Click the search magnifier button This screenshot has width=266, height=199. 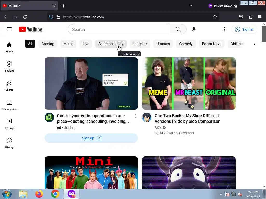tap(178, 29)
